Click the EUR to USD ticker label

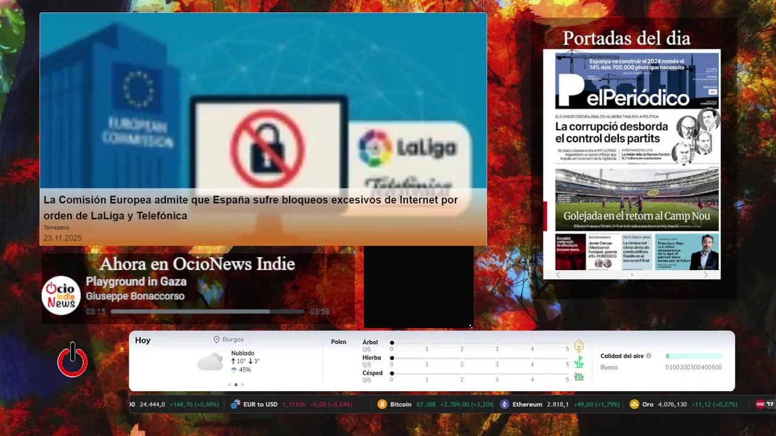(260, 405)
